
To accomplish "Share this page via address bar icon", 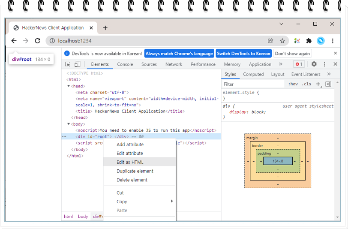I will point(270,41).
